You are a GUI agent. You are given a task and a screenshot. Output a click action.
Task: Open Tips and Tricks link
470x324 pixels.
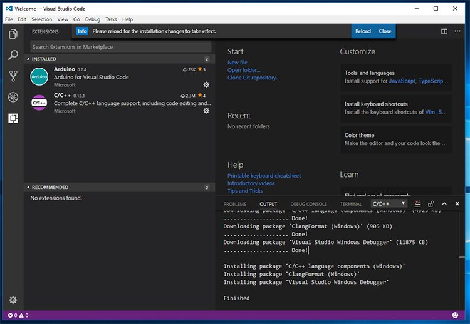(245, 191)
